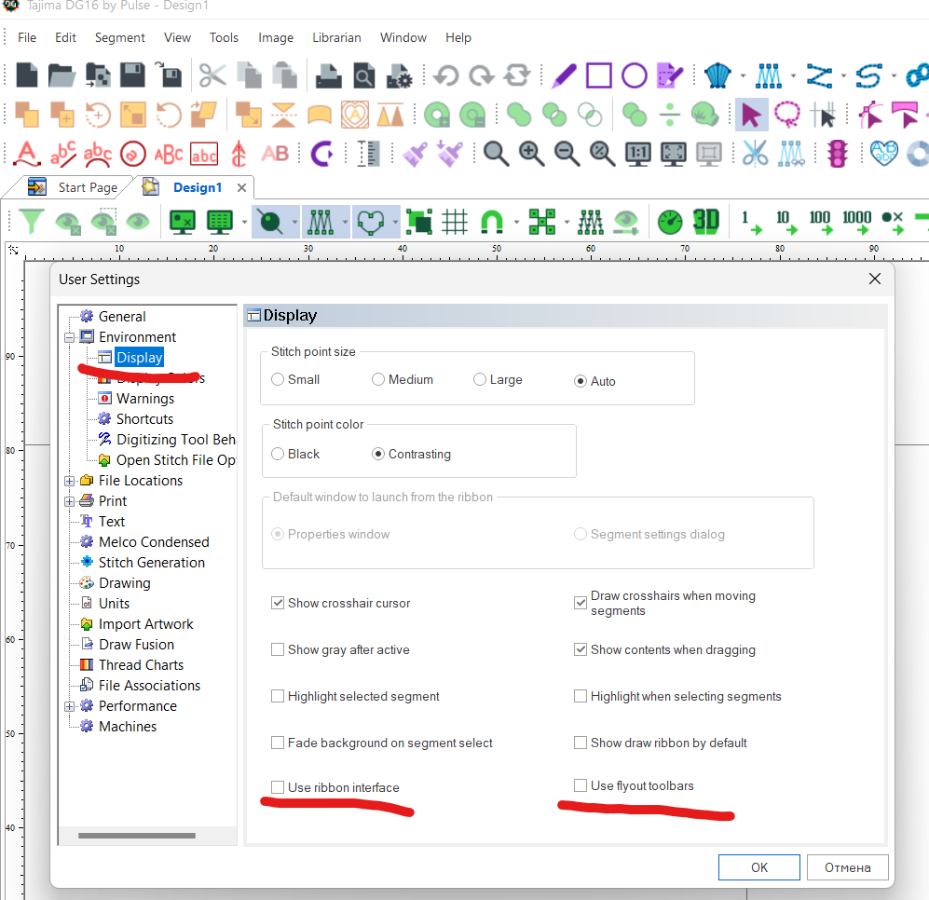Click the circle text lettering icon
The image size is (929, 900).
[x=132, y=154]
